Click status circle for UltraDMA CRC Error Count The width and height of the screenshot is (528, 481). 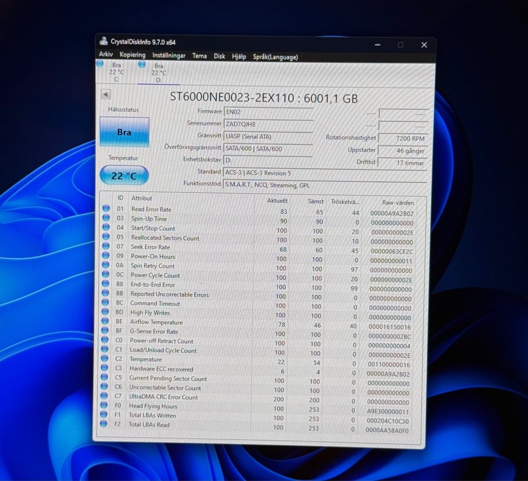tap(104, 397)
